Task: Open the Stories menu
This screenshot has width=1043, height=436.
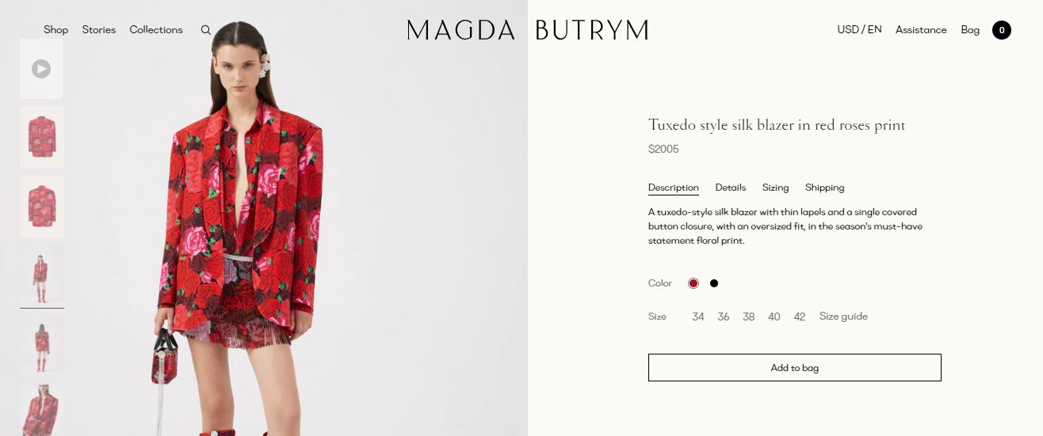Action: [99, 30]
